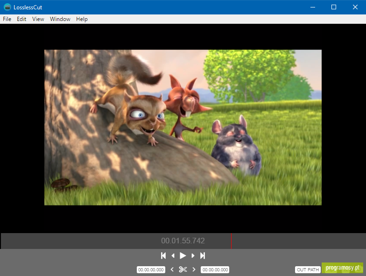Step forward one frame
The width and height of the screenshot is (366, 276).
click(x=193, y=255)
